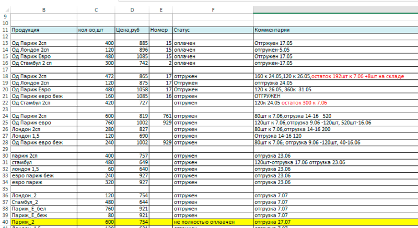Select row 40 header
The height and width of the screenshot is (228, 418).
click(x=5, y=222)
